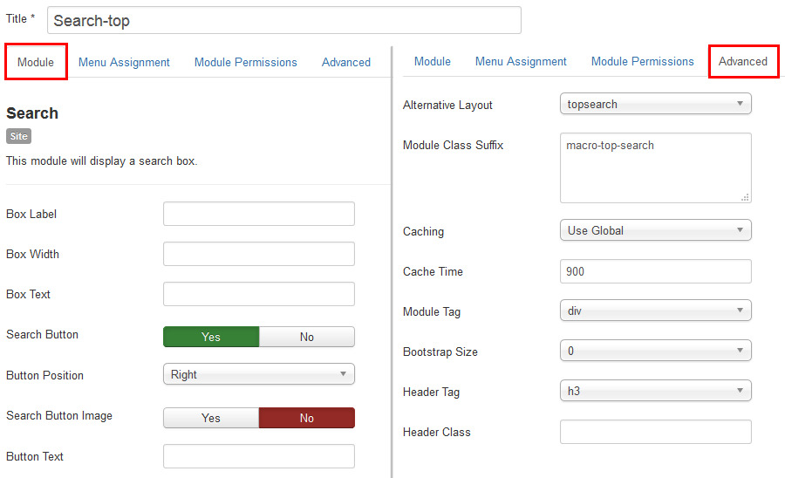
Task: Open the Alternative Layout dropdown
Action: point(654,104)
